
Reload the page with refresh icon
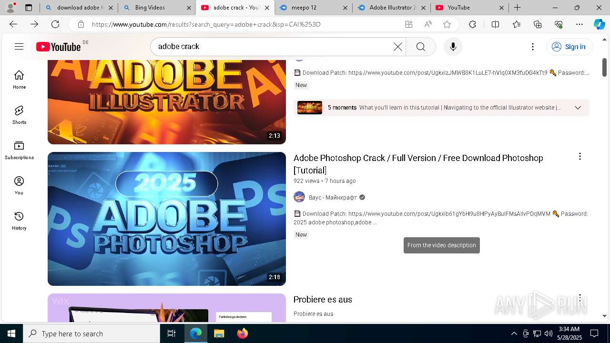pyautogui.click(x=55, y=24)
